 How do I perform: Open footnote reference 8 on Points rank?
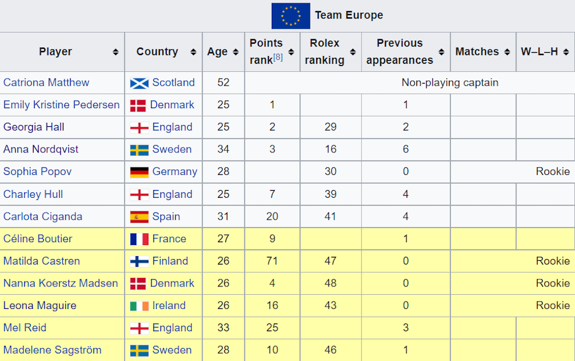click(278, 57)
